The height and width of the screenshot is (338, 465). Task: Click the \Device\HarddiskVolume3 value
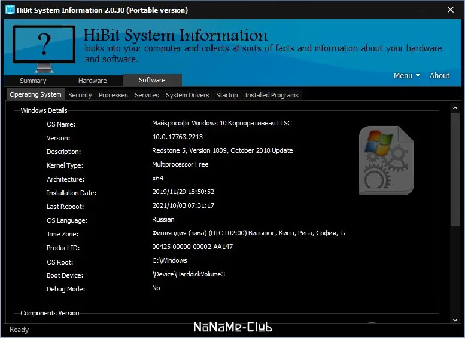coord(189,274)
